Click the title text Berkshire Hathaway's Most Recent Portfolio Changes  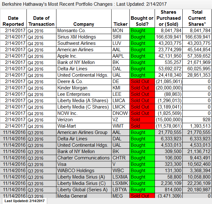click(x=57, y=4)
